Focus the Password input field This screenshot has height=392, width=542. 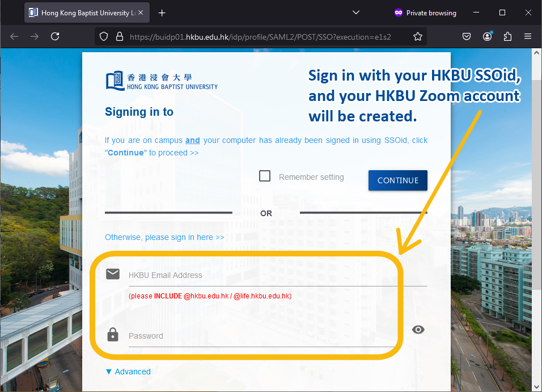point(261,336)
